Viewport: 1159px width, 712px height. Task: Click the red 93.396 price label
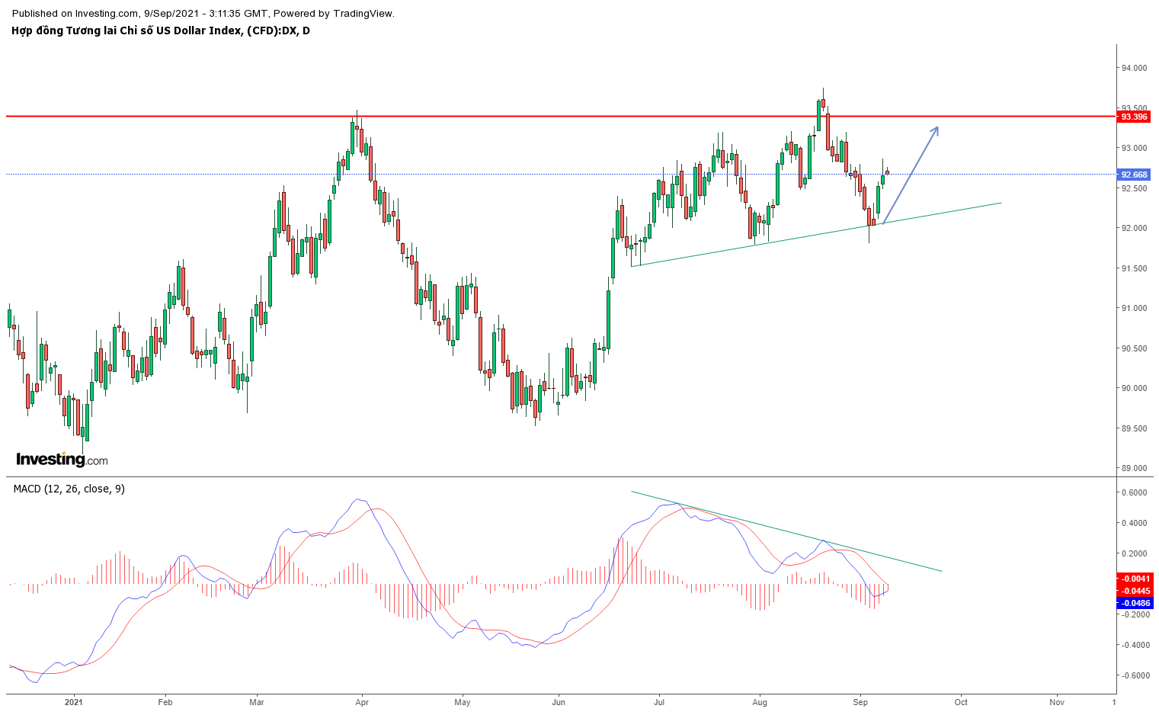(1134, 117)
